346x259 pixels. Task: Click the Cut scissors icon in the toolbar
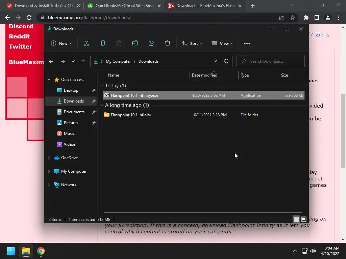tap(86, 44)
